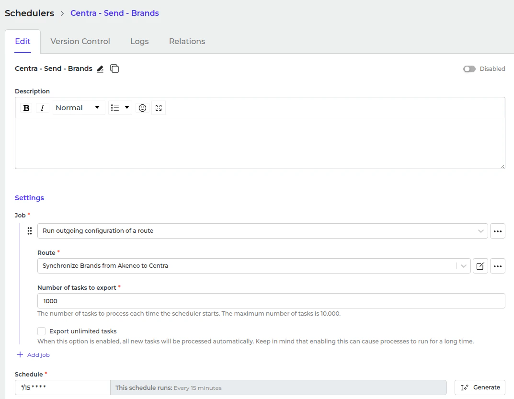Image resolution: width=514 pixels, height=399 pixels.
Task: Click the pencil icon to rename scheduler
Action: [x=100, y=69]
